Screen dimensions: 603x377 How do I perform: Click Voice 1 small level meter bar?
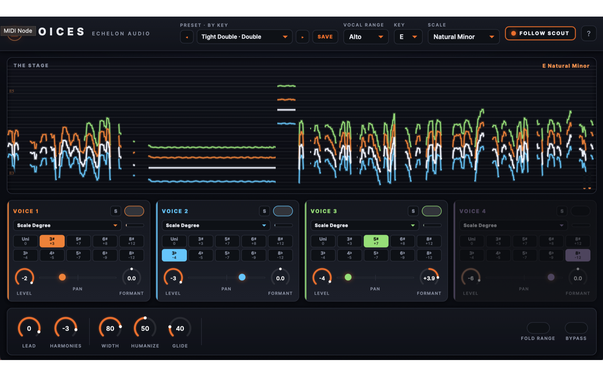[x=135, y=225]
